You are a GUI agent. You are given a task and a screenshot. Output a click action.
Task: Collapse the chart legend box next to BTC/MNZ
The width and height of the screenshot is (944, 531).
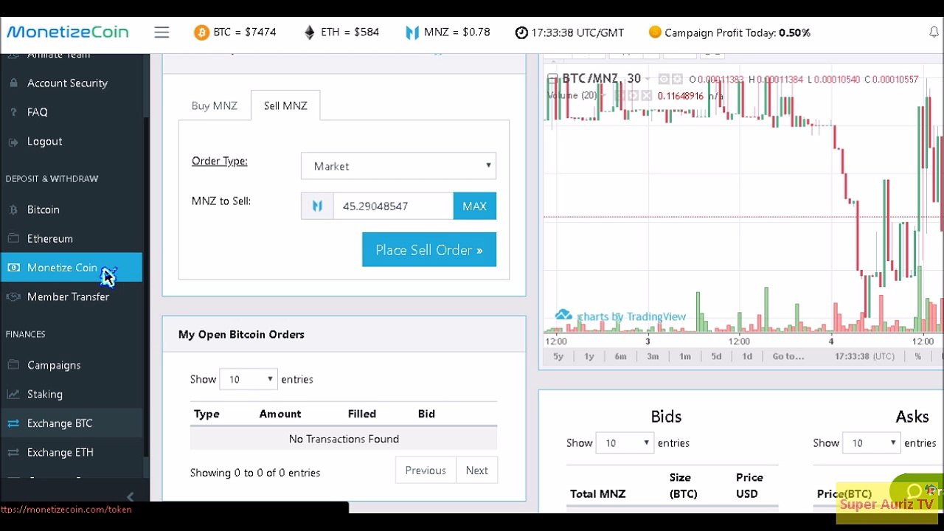[552, 79]
